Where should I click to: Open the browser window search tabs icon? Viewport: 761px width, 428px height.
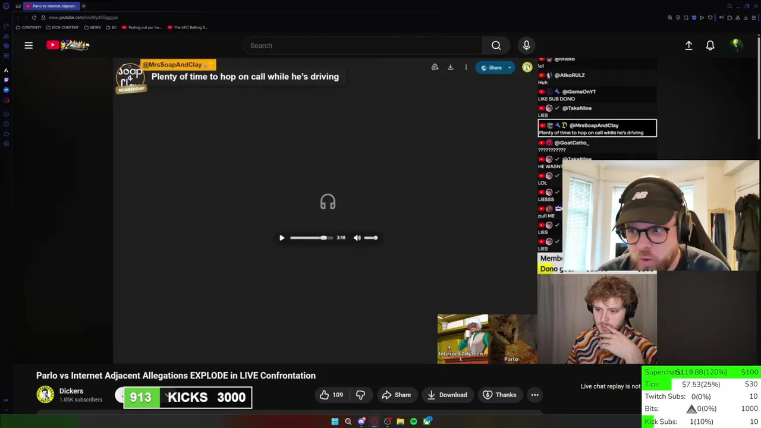point(729,6)
